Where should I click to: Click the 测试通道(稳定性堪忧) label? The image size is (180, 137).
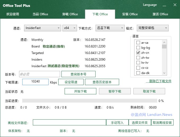(x=63, y=66)
